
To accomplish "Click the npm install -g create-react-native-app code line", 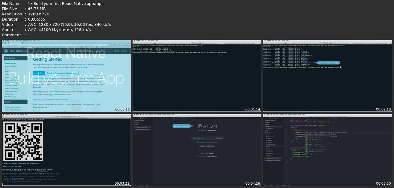I will (51, 99).
